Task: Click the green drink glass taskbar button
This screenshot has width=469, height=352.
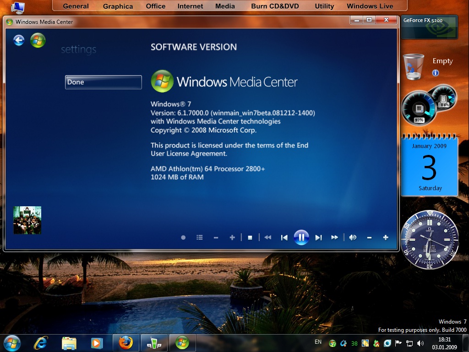Action: 154,343
